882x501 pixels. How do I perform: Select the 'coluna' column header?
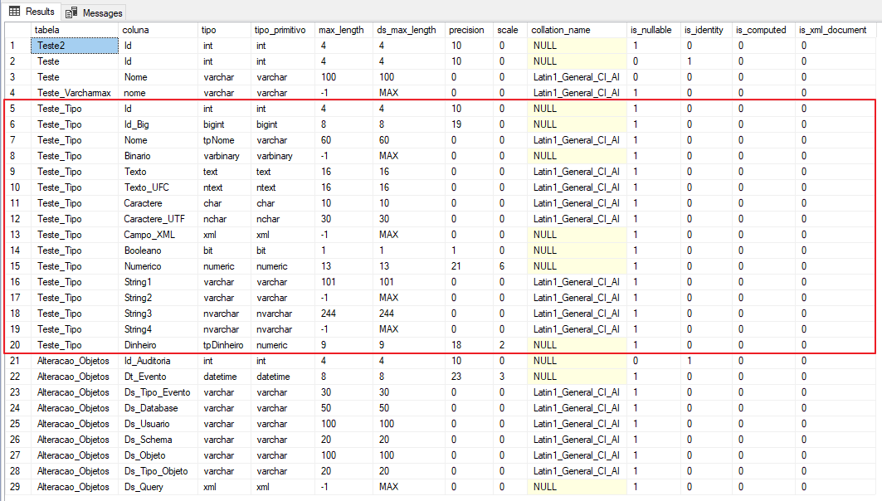click(158, 30)
